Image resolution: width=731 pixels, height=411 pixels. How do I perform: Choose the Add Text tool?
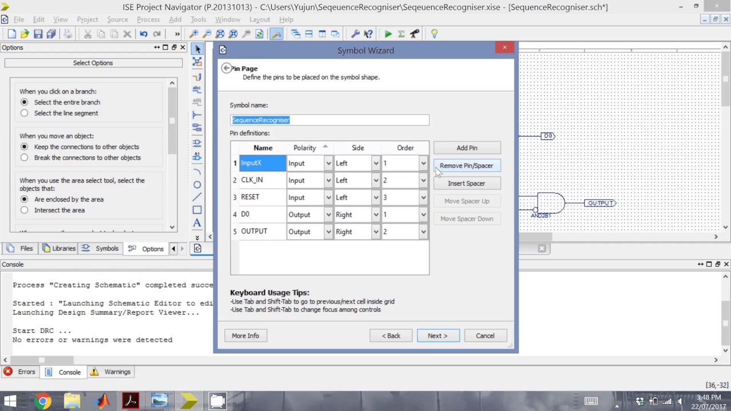197,223
